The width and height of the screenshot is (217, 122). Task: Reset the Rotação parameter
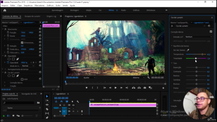coord(40,45)
